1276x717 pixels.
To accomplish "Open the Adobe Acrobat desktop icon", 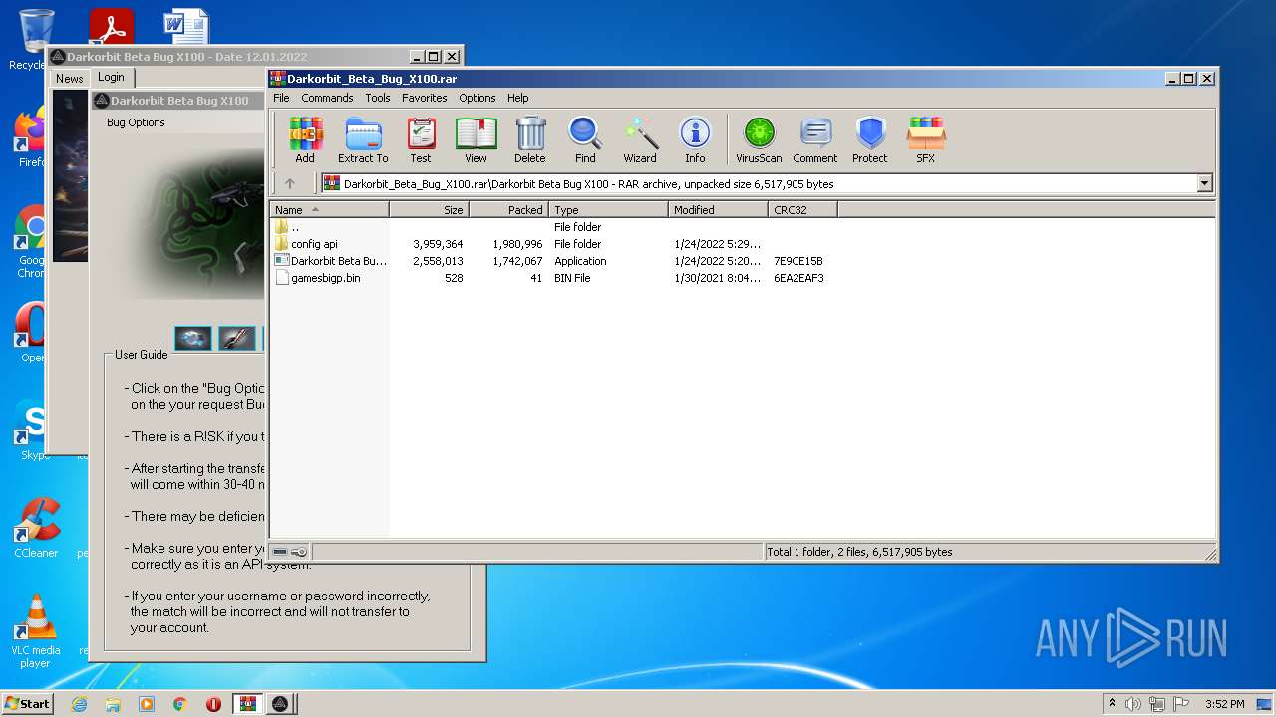I will coord(111,28).
